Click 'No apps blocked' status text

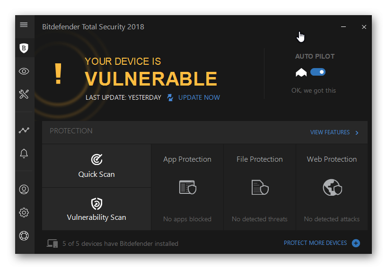coord(187,219)
